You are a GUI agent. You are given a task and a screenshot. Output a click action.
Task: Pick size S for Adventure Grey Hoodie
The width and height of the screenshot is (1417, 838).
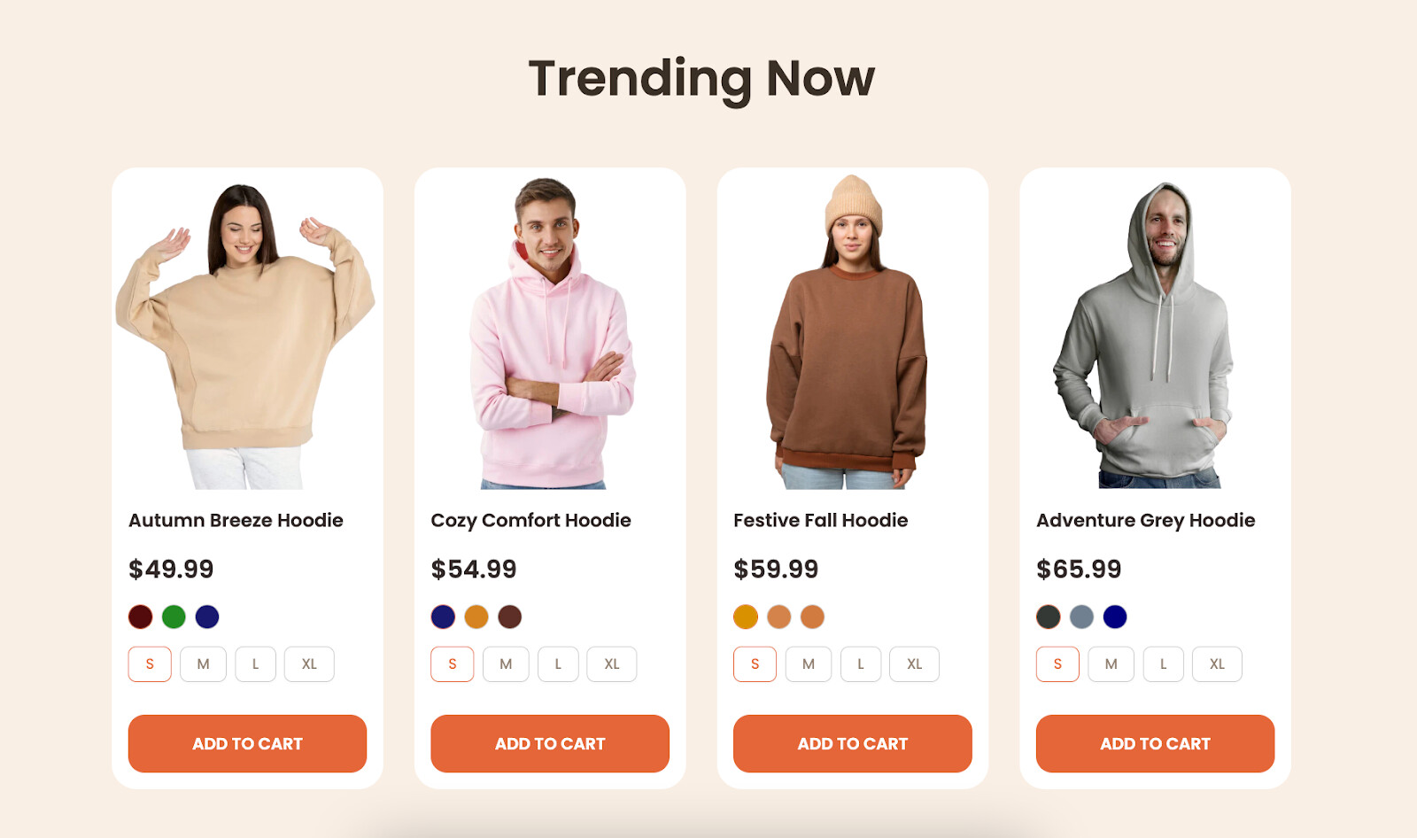coord(1057,664)
